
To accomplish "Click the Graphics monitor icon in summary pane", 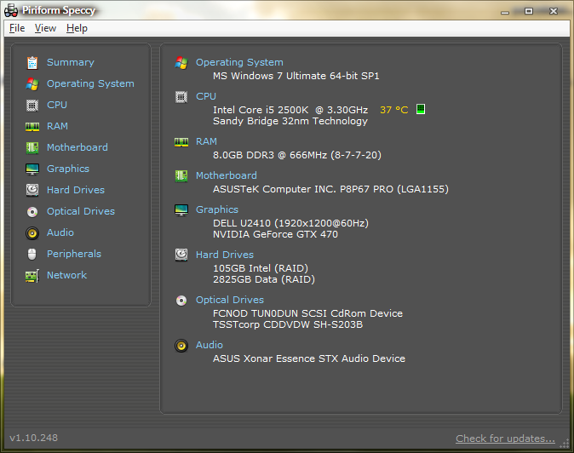I will tap(181, 210).
